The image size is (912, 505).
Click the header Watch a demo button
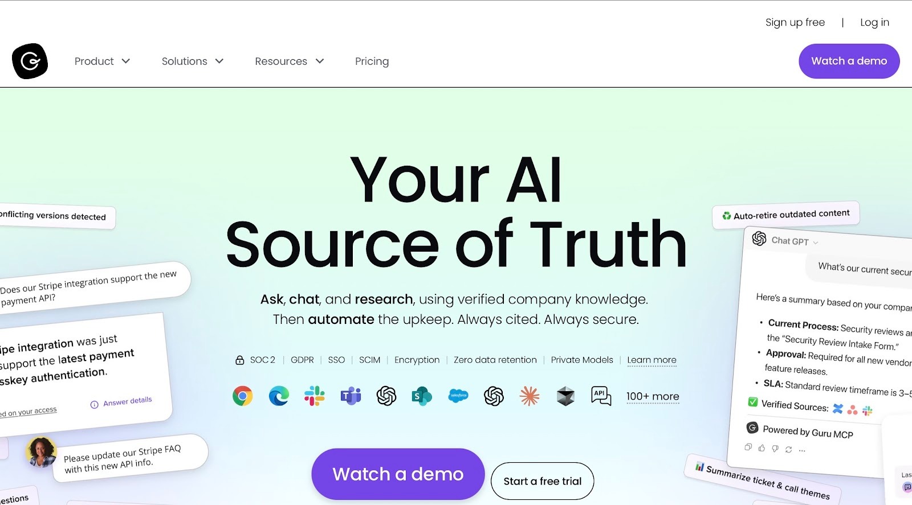point(849,61)
